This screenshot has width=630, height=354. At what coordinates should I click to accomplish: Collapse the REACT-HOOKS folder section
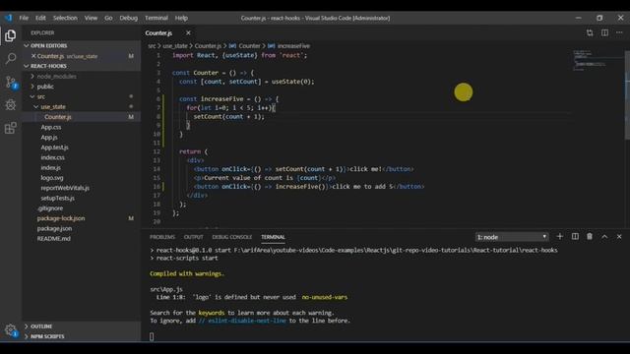click(x=82, y=66)
